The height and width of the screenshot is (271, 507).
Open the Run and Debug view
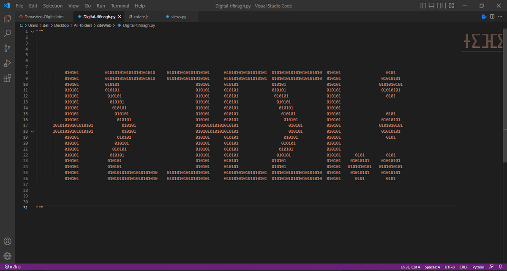[x=7, y=63]
